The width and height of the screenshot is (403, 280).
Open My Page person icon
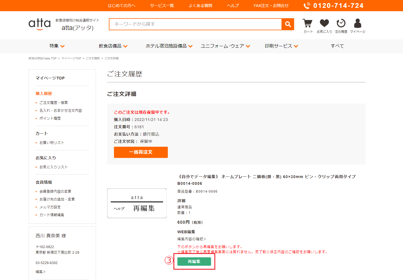pyautogui.click(x=358, y=24)
